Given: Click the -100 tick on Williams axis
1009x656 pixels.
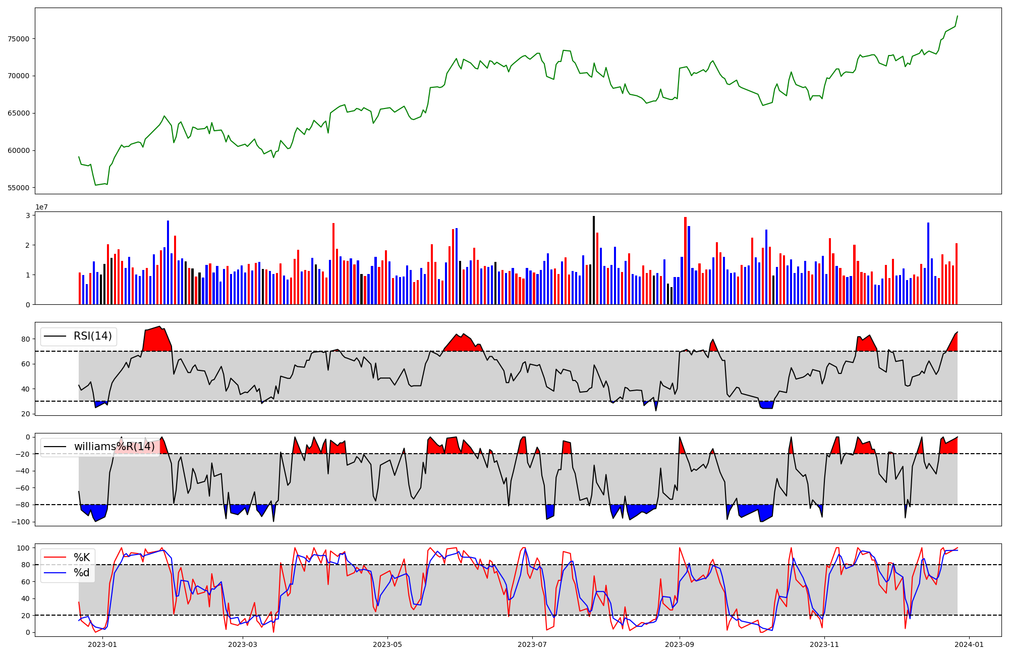Looking at the screenshot, I should (x=21, y=522).
